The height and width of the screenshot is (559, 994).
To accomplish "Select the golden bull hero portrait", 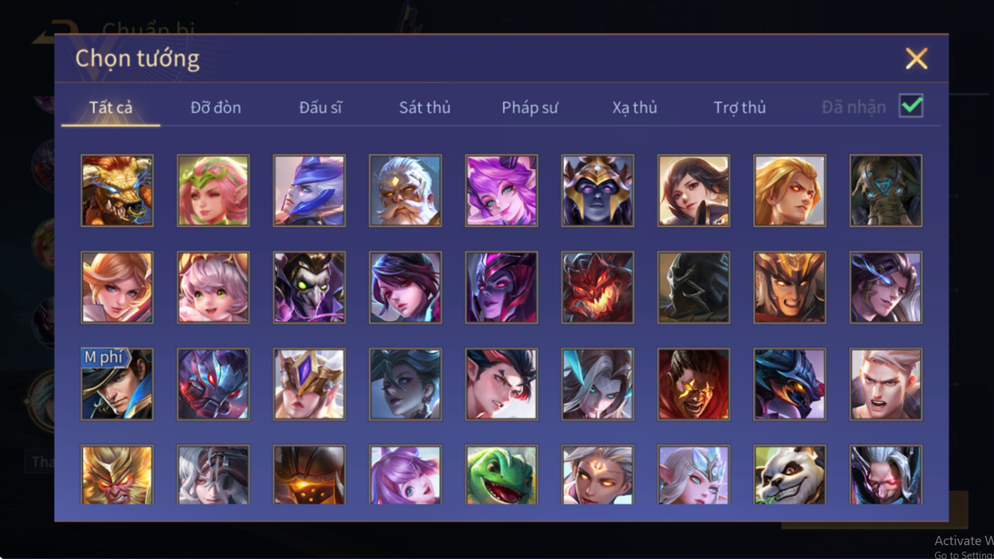I will tap(117, 191).
